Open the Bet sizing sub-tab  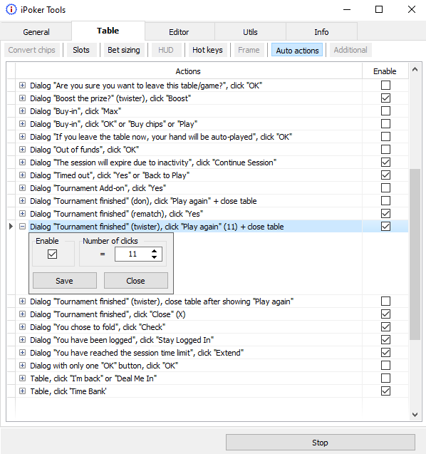coord(123,50)
